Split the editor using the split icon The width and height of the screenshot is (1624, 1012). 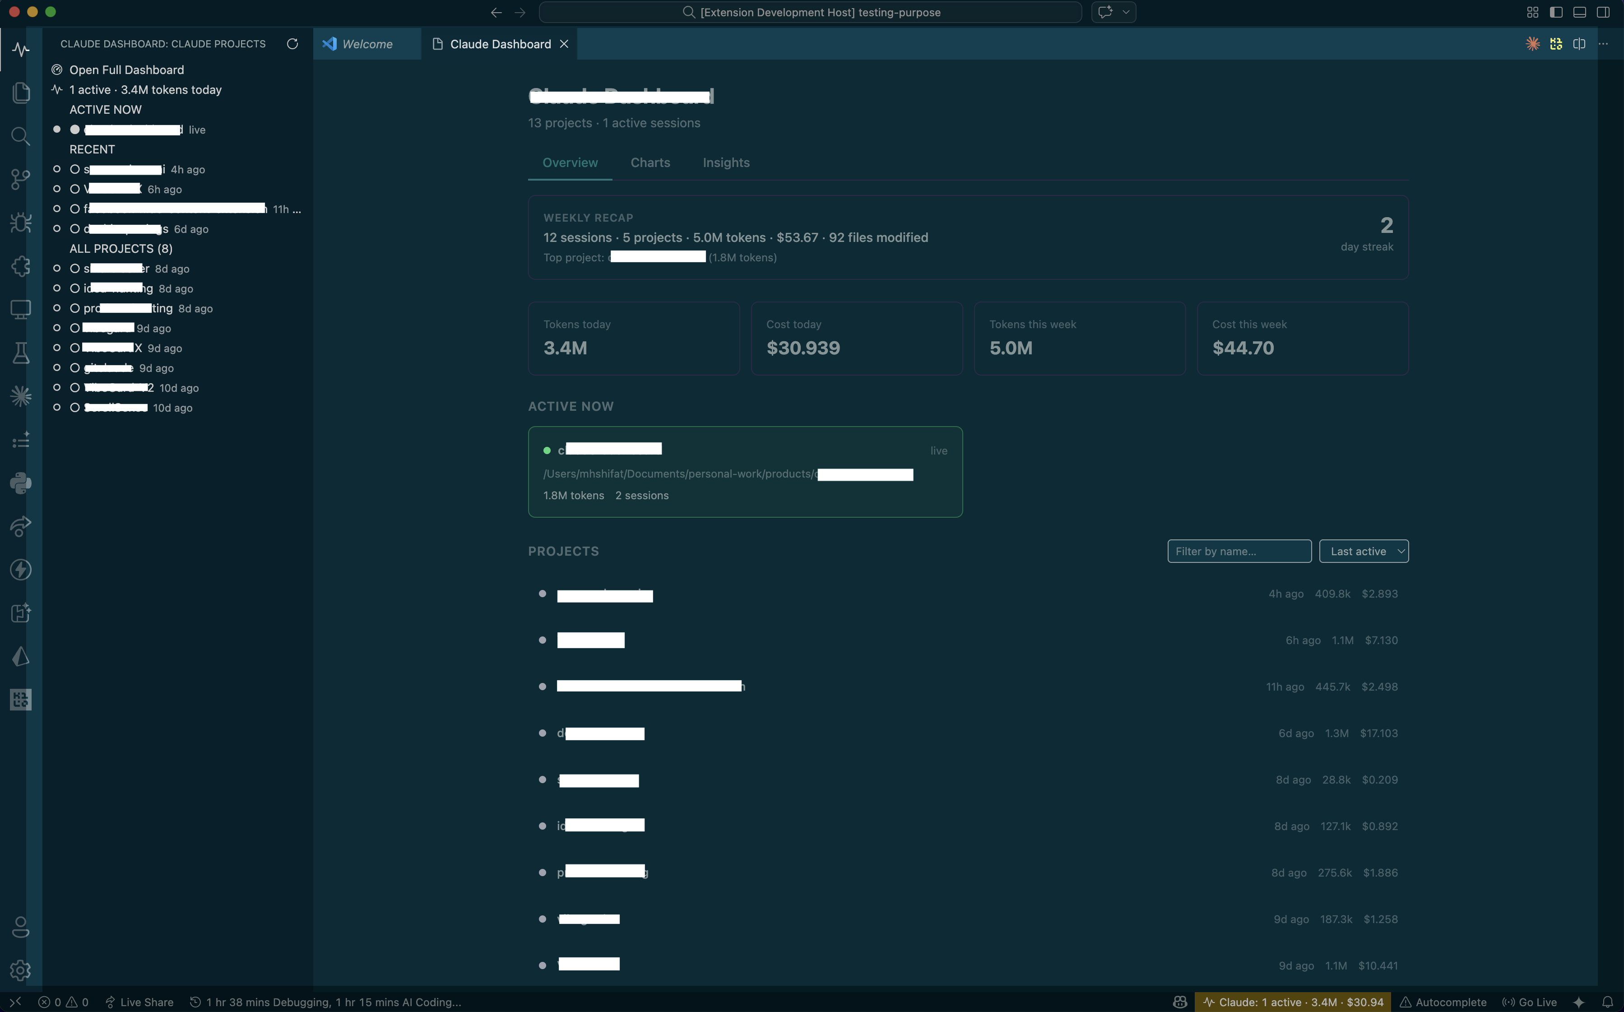tap(1579, 43)
